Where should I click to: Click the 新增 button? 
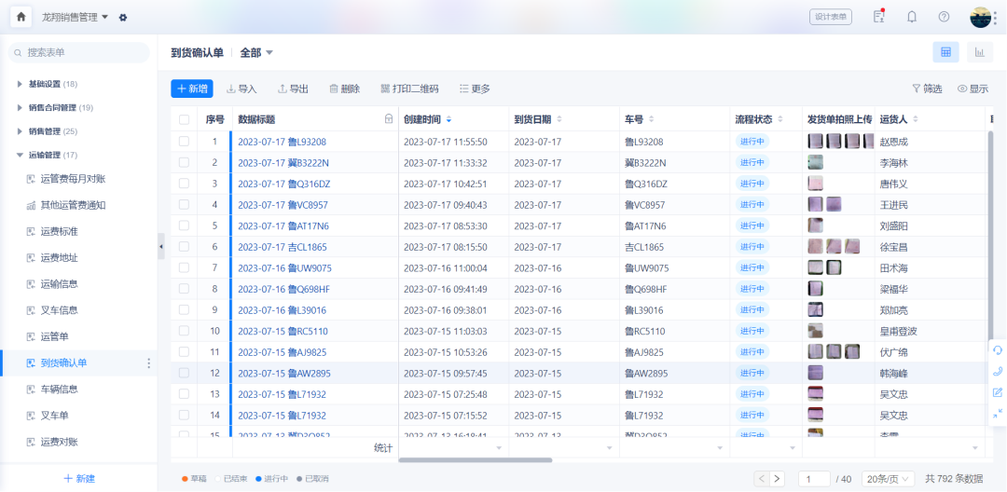[x=192, y=89]
